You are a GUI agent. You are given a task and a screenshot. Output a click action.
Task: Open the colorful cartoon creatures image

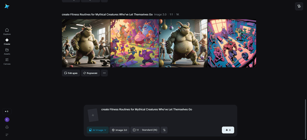(134, 43)
